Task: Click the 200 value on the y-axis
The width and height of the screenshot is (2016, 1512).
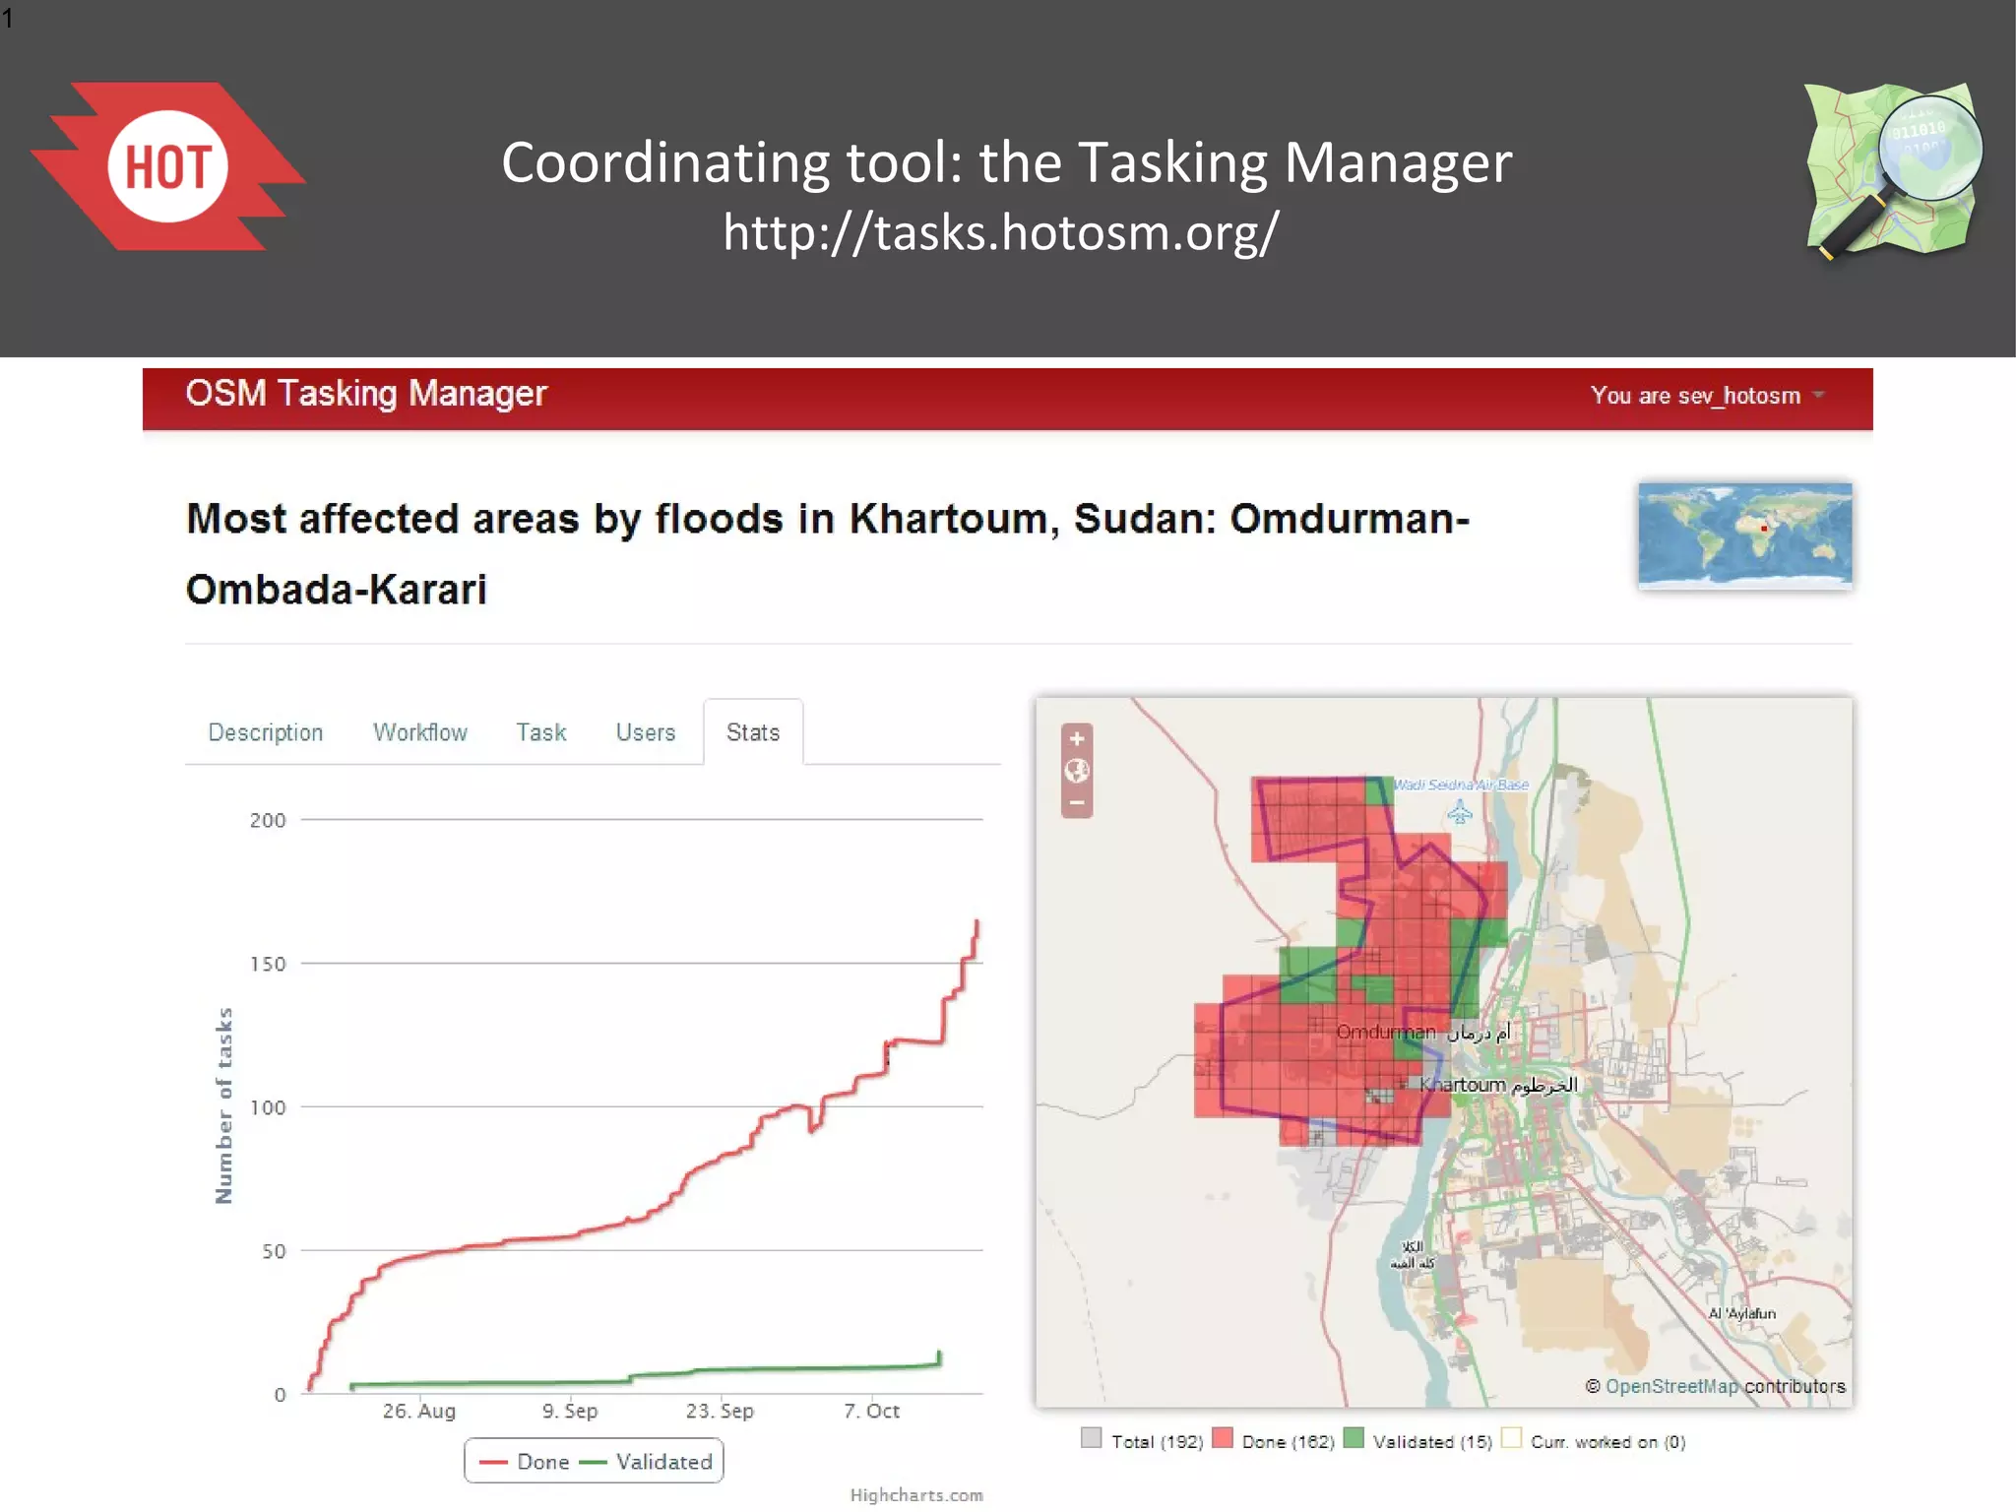Action: tap(268, 820)
